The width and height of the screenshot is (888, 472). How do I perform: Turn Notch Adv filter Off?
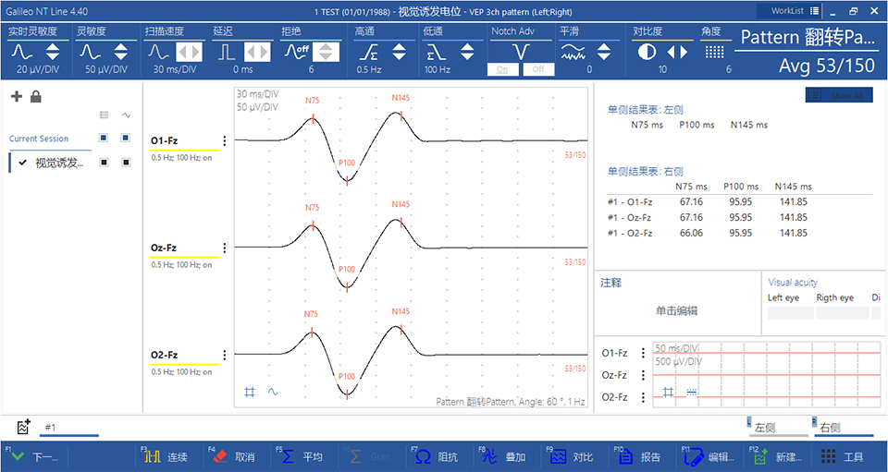coord(537,69)
